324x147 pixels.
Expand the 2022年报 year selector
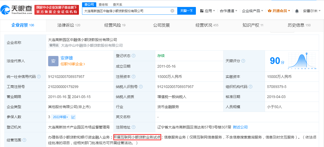[60, 117]
